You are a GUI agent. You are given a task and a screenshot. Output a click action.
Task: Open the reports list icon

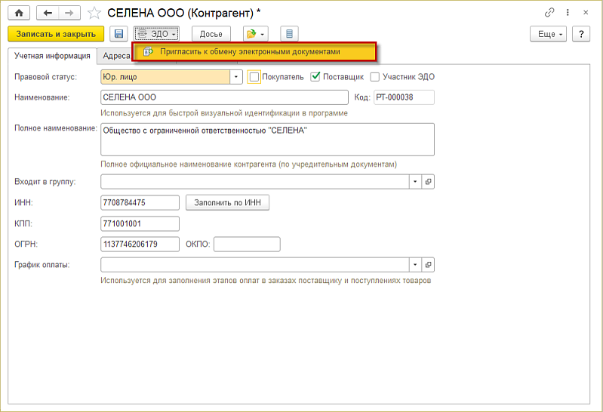[x=289, y=34]
